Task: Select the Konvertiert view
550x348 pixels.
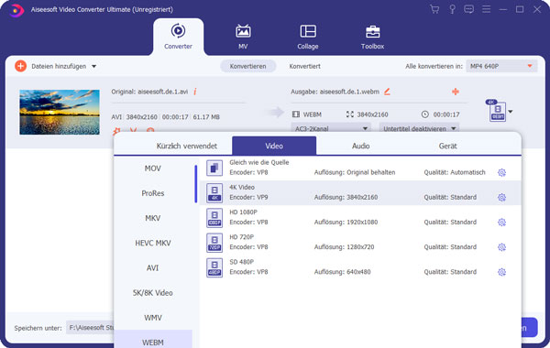Action: [x=304, y=66]
